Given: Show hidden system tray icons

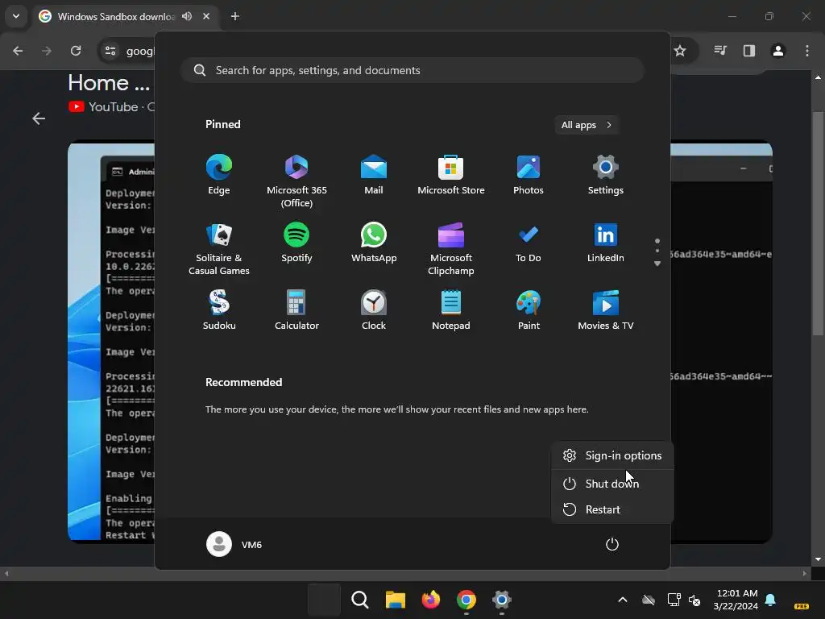Looking at the screenshot, I should pos(623,600).
